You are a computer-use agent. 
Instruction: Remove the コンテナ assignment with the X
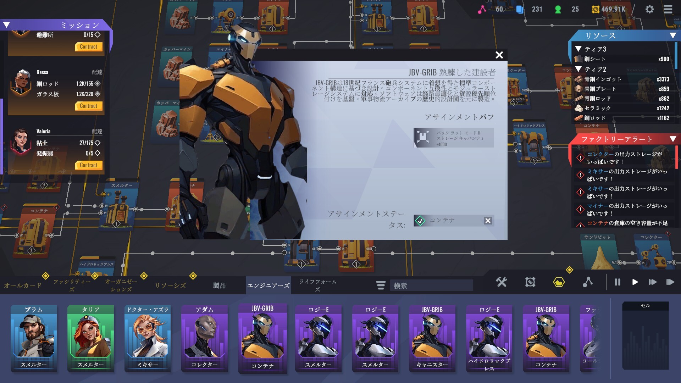click(488, 221)
